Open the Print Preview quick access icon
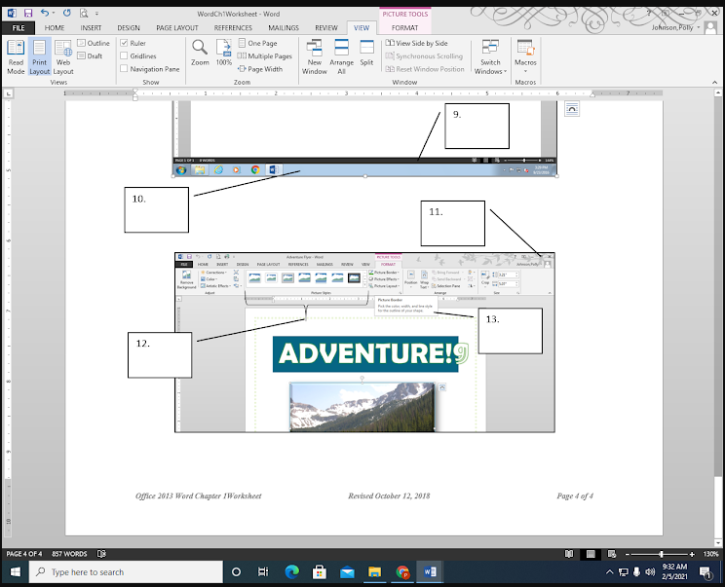This screenshot has width=725, height=587. pos(84,14)
